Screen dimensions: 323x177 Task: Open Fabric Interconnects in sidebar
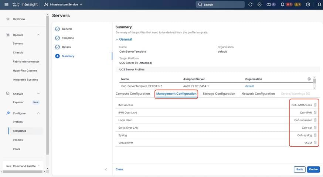pyautogui.click(x=26, y=62)
